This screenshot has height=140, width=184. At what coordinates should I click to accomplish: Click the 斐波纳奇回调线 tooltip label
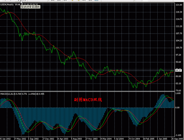point(30,7)
